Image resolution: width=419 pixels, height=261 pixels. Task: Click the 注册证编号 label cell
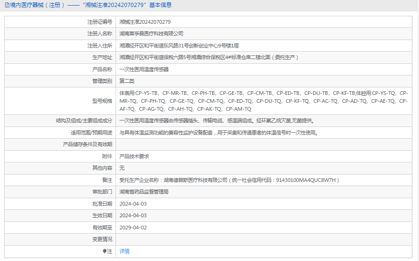(x=60, y=22)
